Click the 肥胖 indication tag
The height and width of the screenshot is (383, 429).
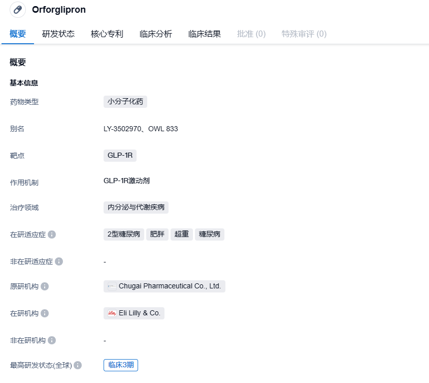click(x=157, y=234)
